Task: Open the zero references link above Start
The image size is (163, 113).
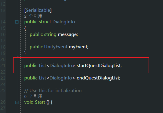Action: (x=33, y=97)
